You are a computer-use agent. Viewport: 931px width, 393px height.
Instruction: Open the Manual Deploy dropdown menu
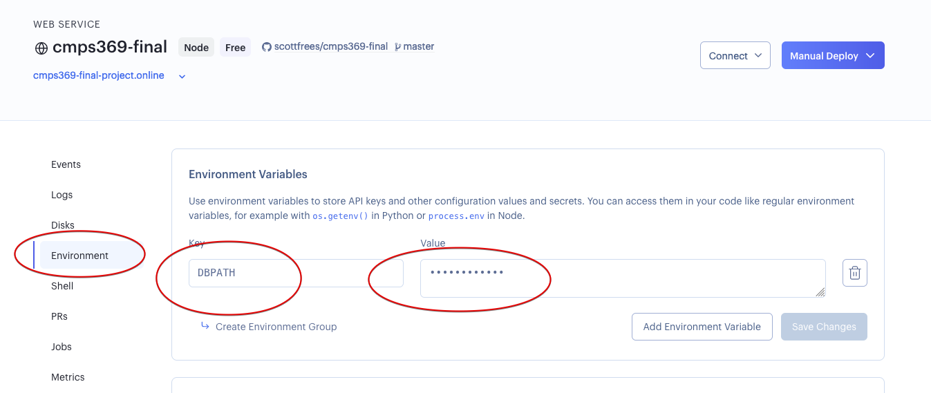832,56
